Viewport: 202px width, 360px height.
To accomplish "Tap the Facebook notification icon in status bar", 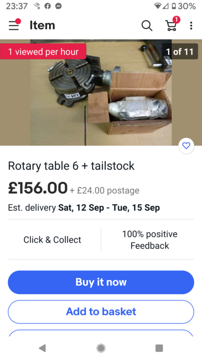I will tap(47, 6).
